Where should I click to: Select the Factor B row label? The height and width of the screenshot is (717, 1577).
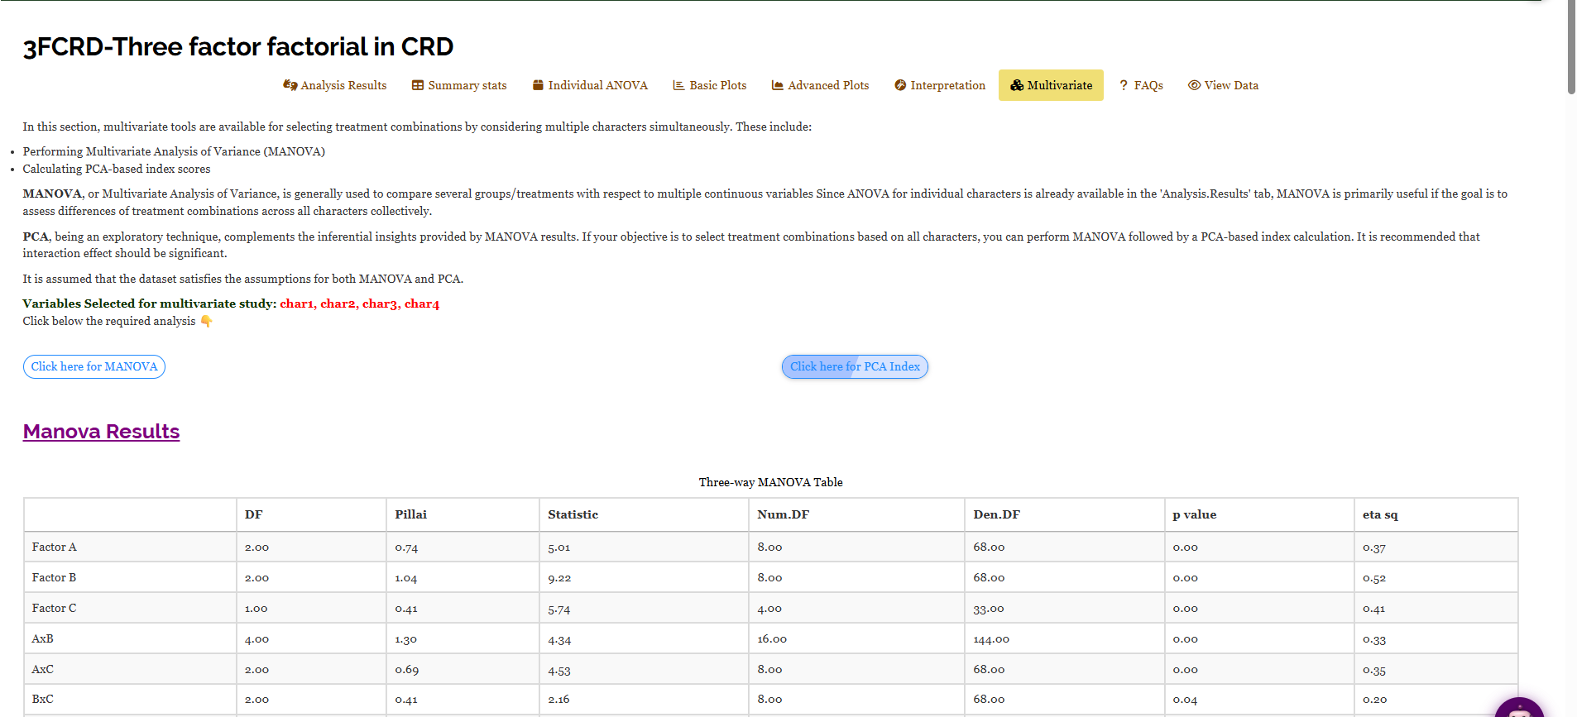55,577
